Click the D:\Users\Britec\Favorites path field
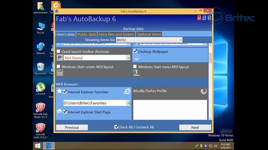This screenshot has height=150, width=268. [x=95, y=103]
